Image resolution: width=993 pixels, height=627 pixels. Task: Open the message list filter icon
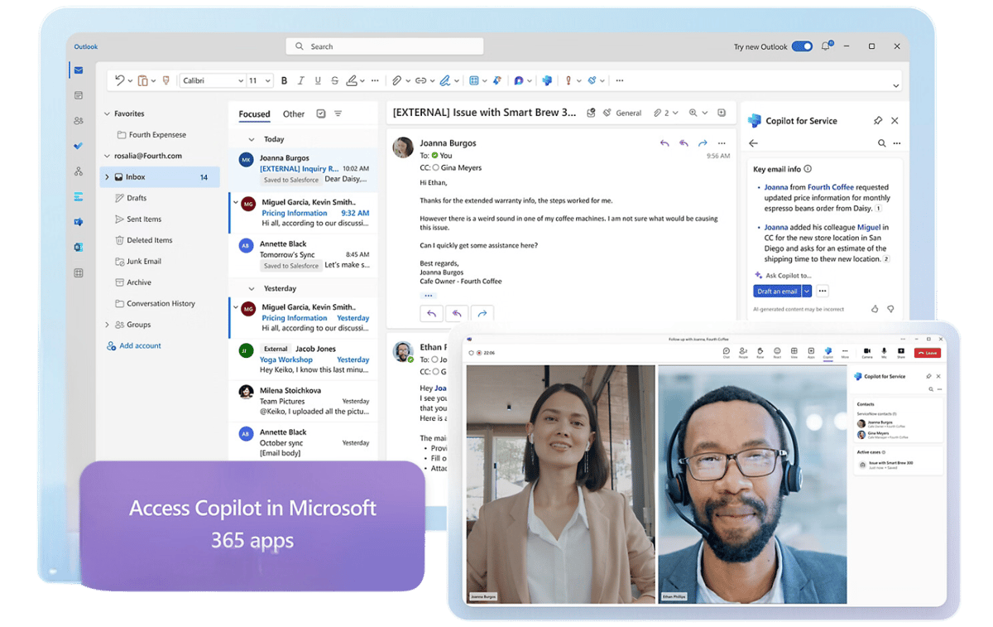click(x=338, y=114)
